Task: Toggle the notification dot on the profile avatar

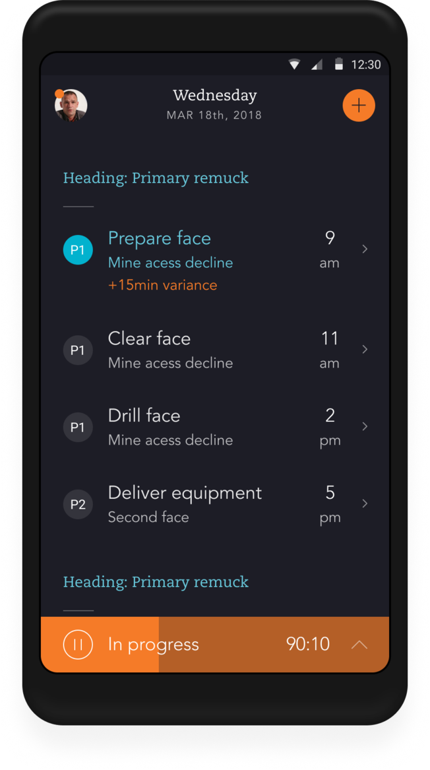Action: tap(59, 92)
